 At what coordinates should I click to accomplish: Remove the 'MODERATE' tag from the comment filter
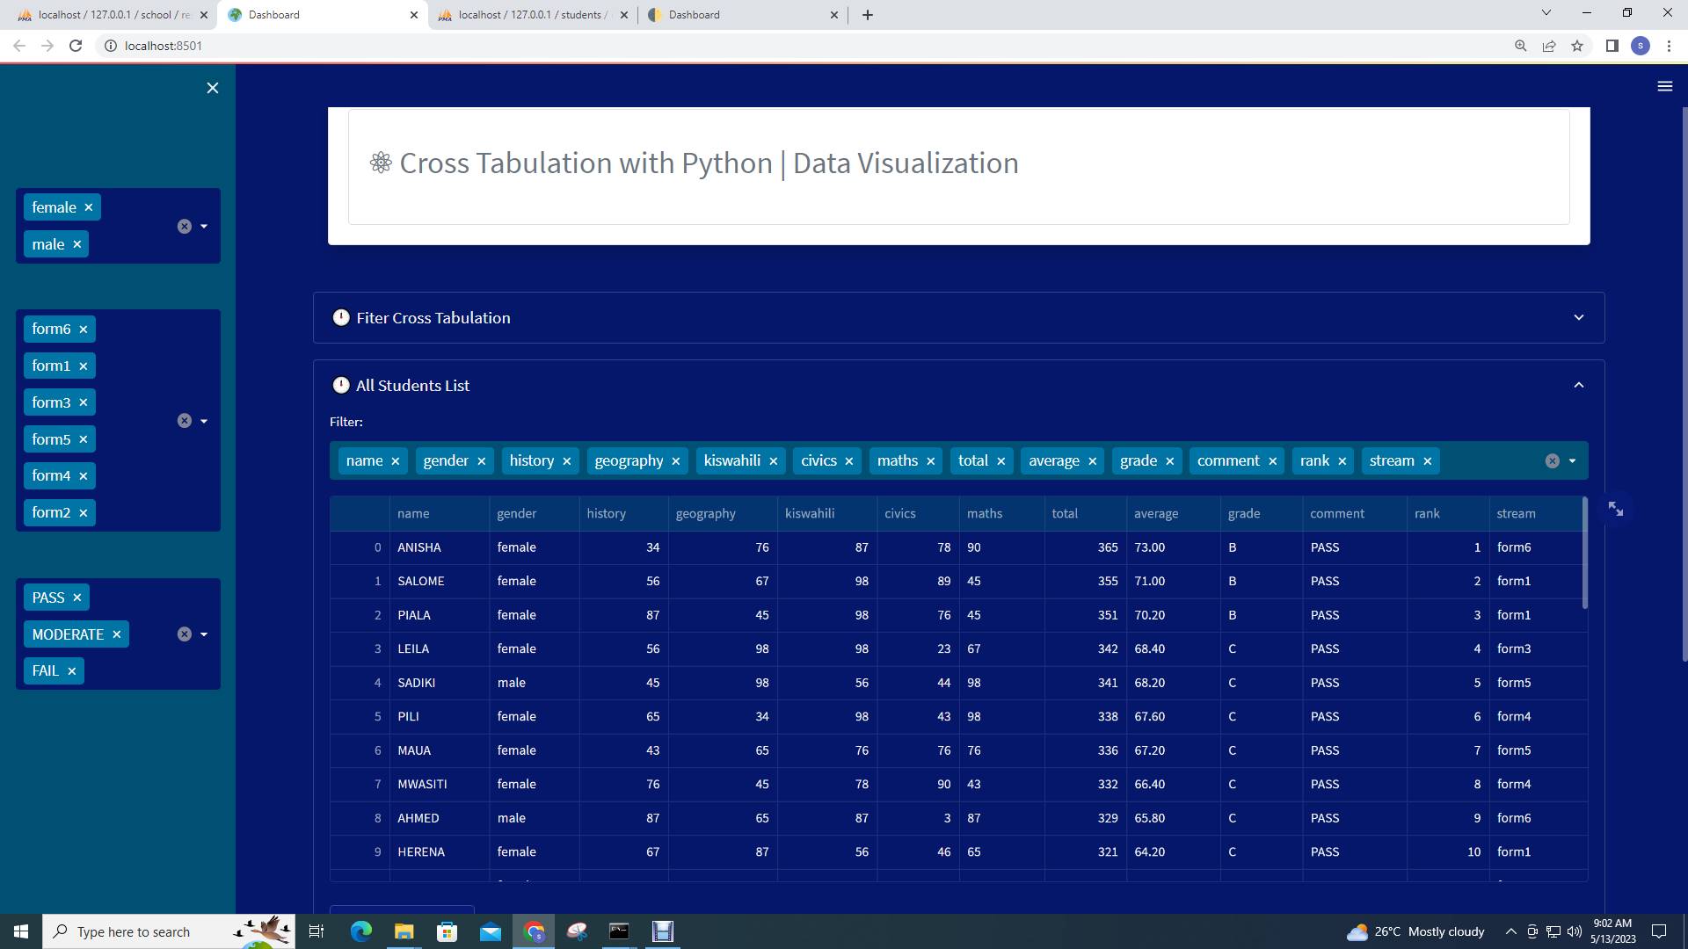coord(117,634)
